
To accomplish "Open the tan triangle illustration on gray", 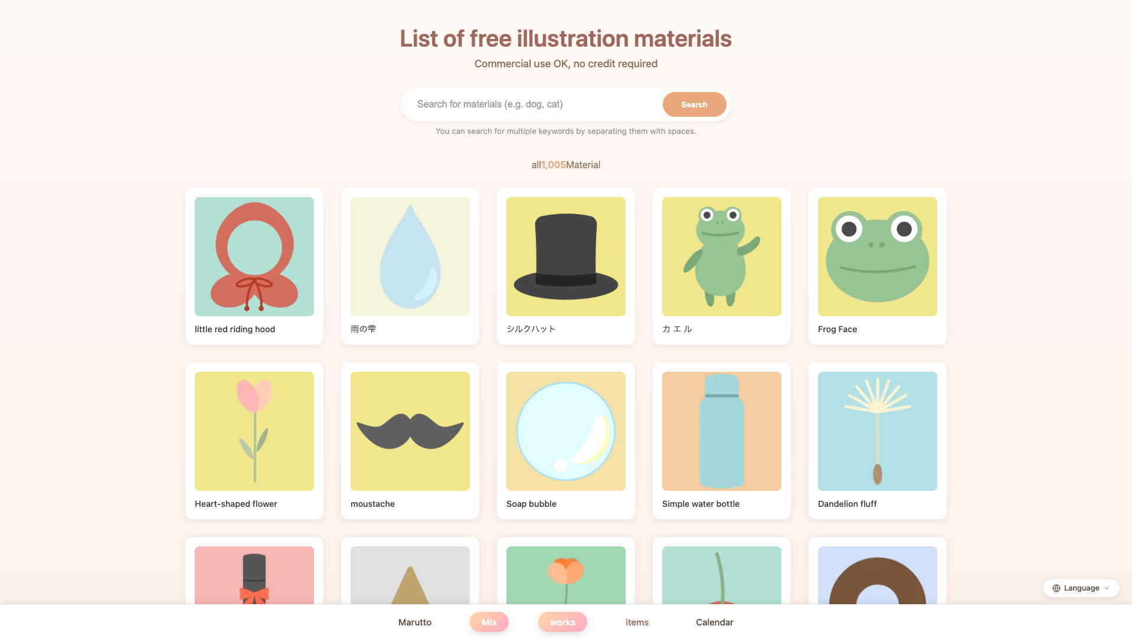I will pos(410,575).
